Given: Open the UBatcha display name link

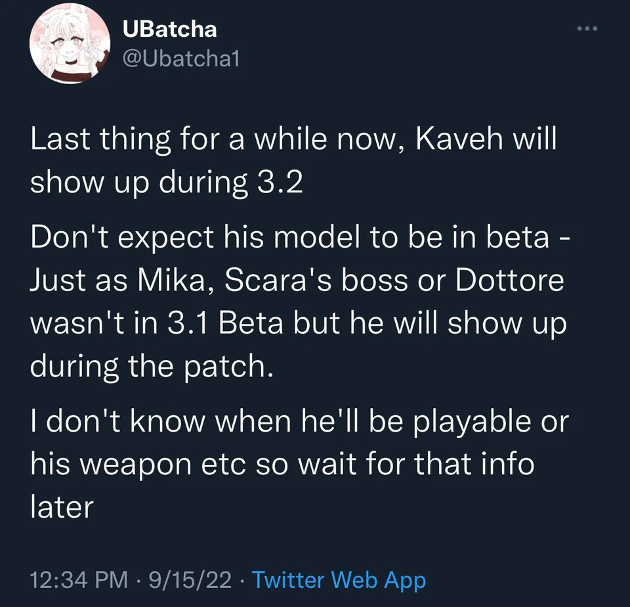Looking at the screenshot, I should (169, 29).
